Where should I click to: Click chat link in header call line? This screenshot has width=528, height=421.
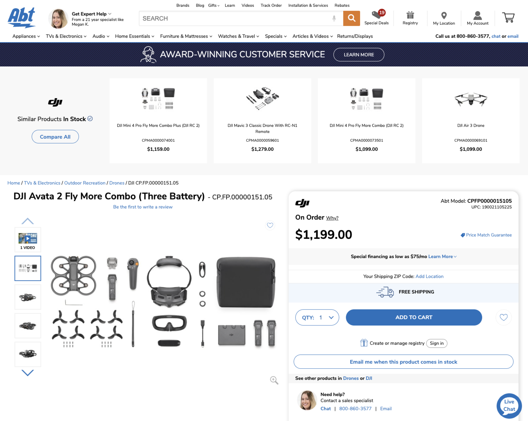(x=496, y=36)
